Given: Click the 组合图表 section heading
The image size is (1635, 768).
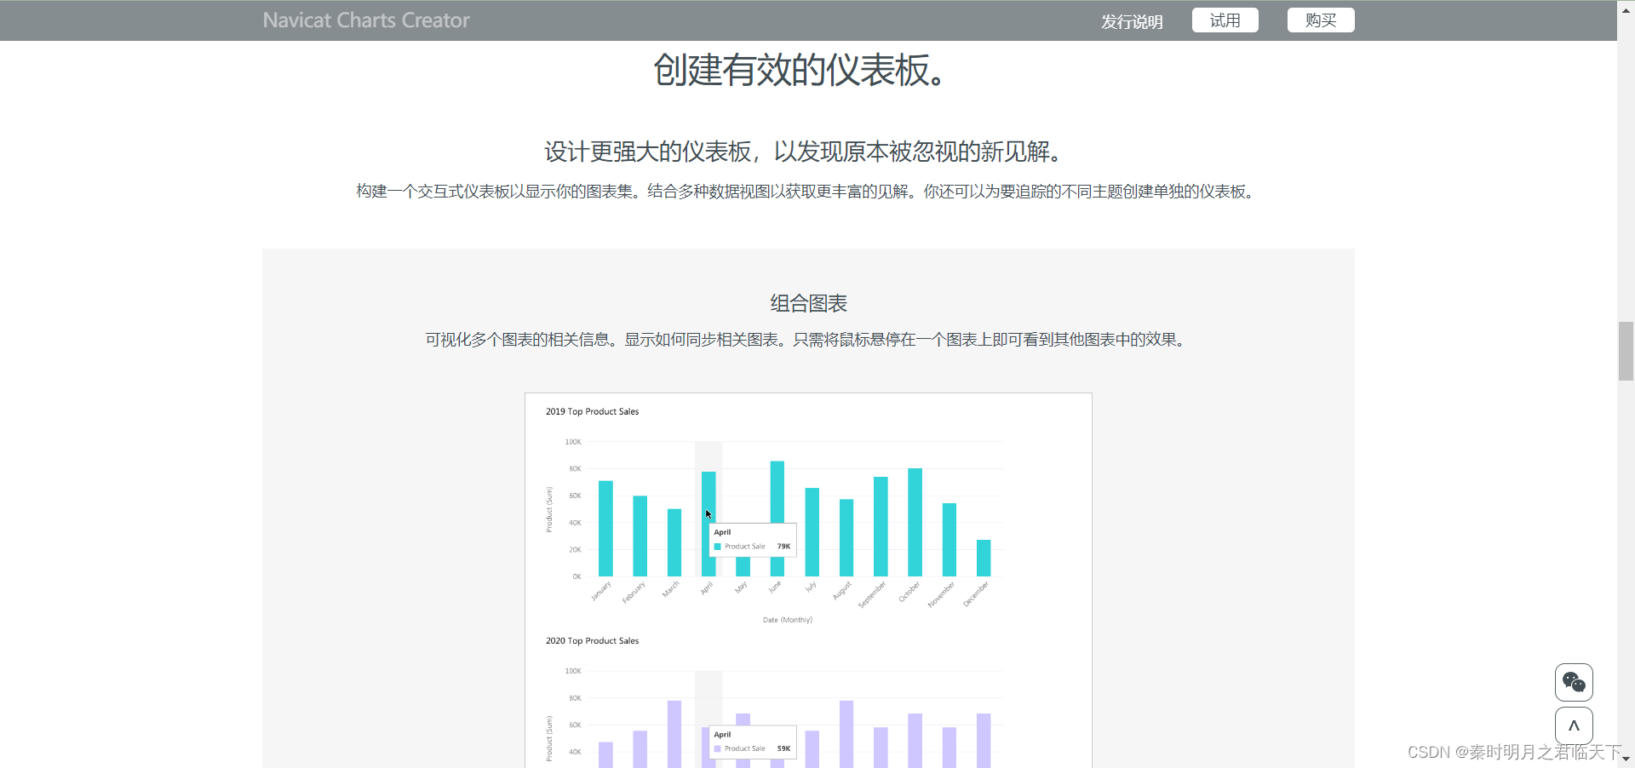Looking at the screenshot, I should [x=809, y=303].
